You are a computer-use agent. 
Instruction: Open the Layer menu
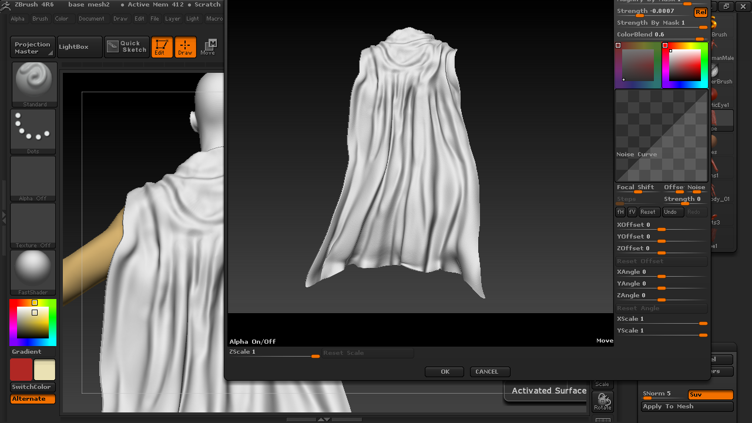tap(173, 19)
